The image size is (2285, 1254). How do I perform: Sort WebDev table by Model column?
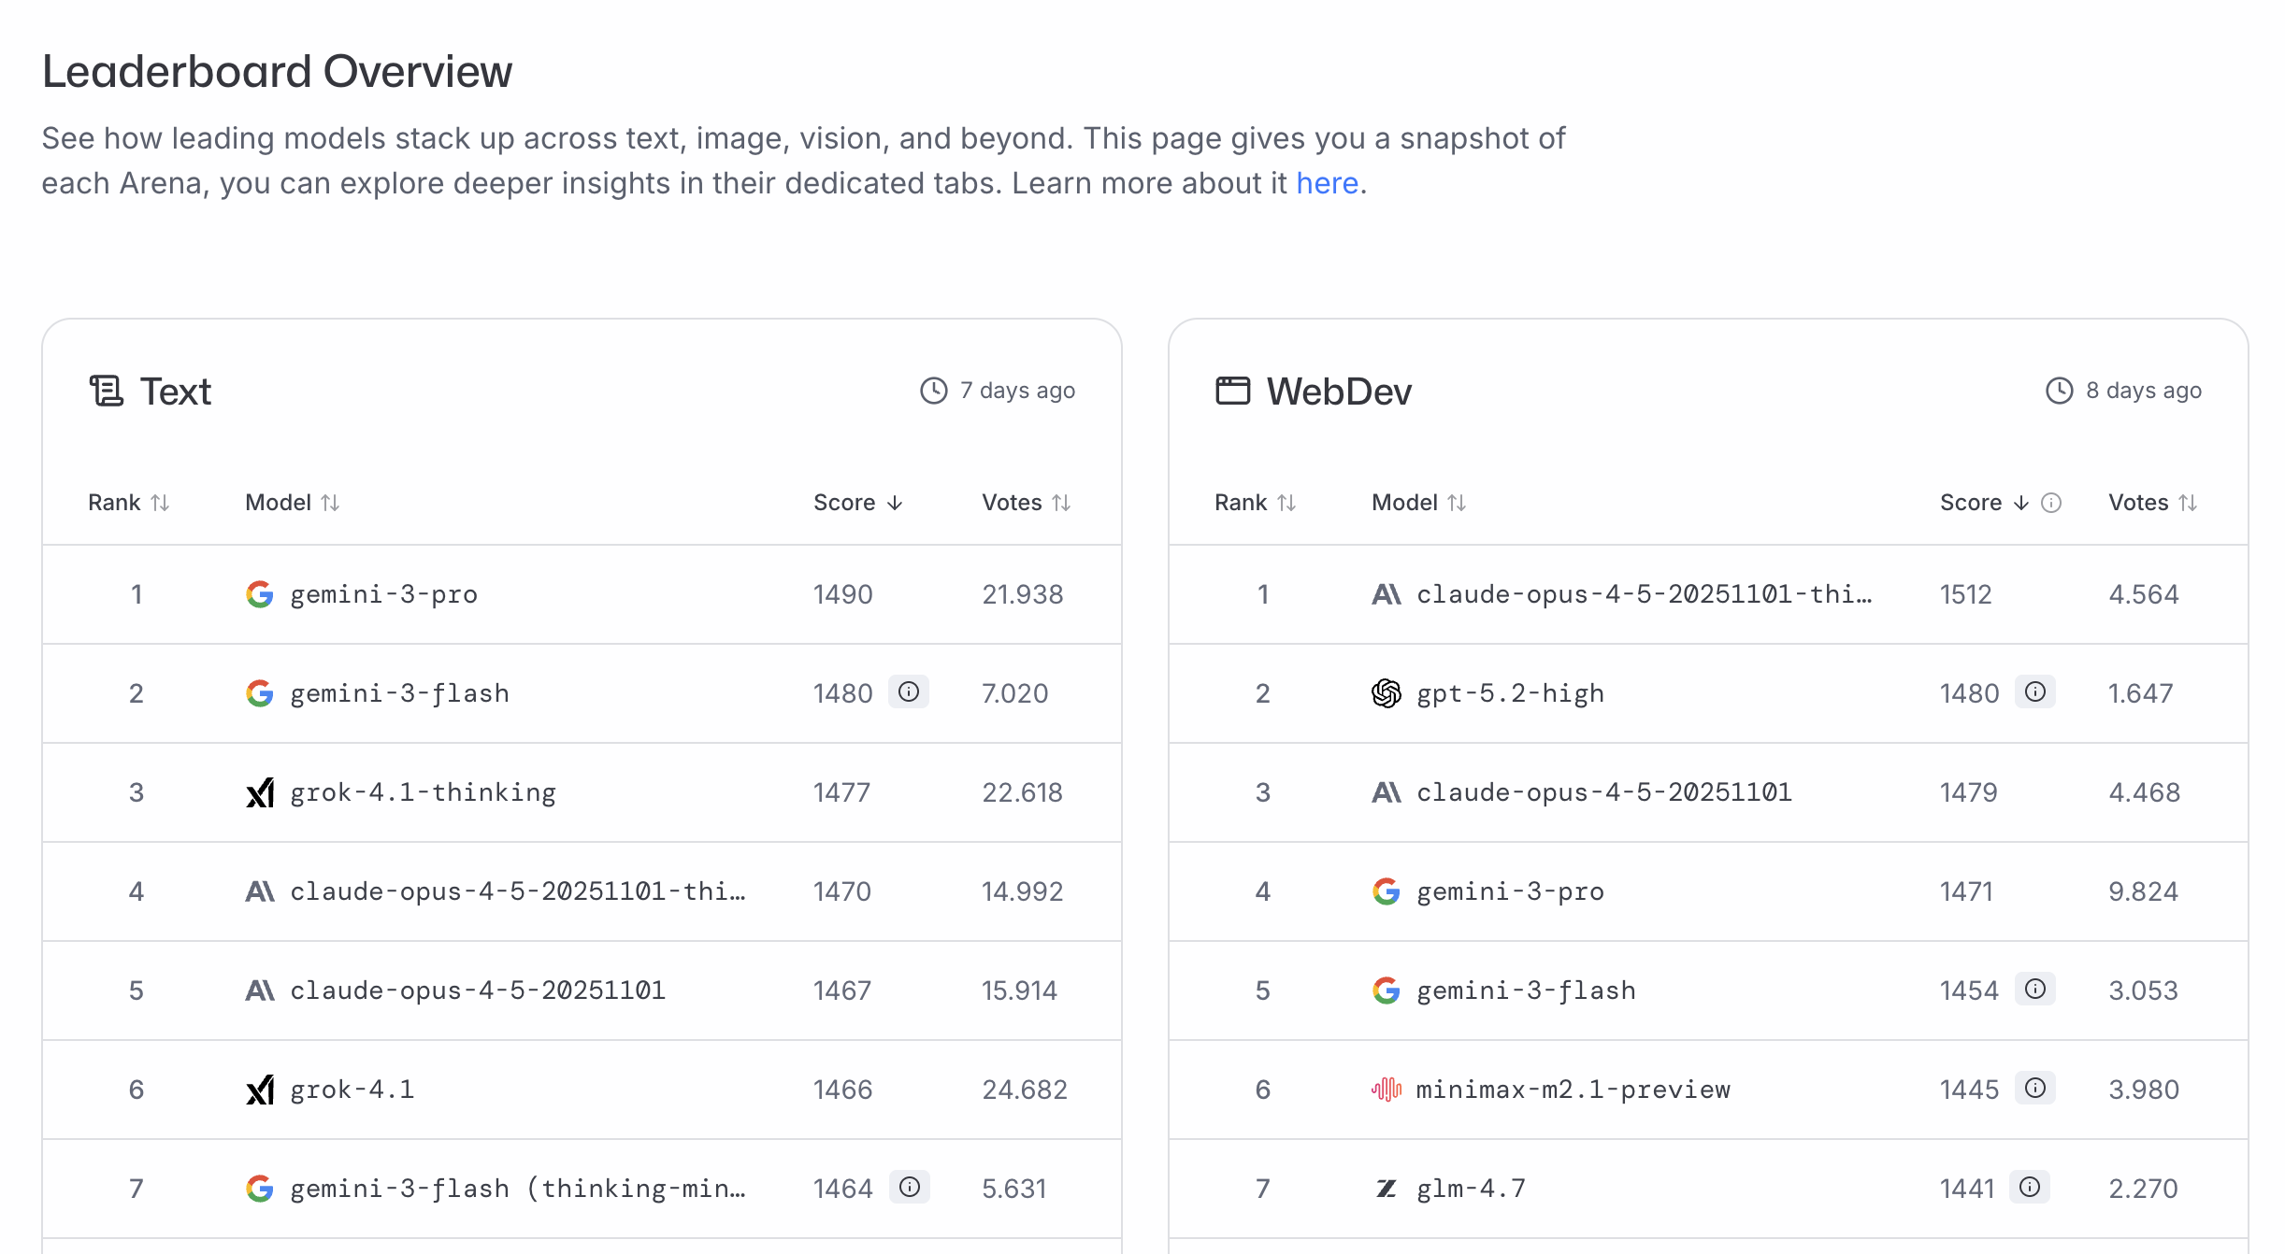[x=1418, y=503]
